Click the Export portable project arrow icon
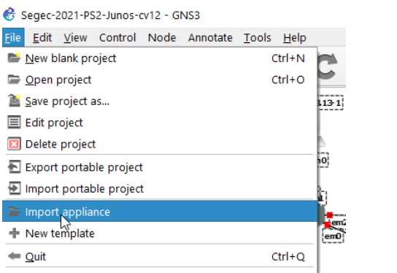This screenshot has height=273, width=397. 14,167
